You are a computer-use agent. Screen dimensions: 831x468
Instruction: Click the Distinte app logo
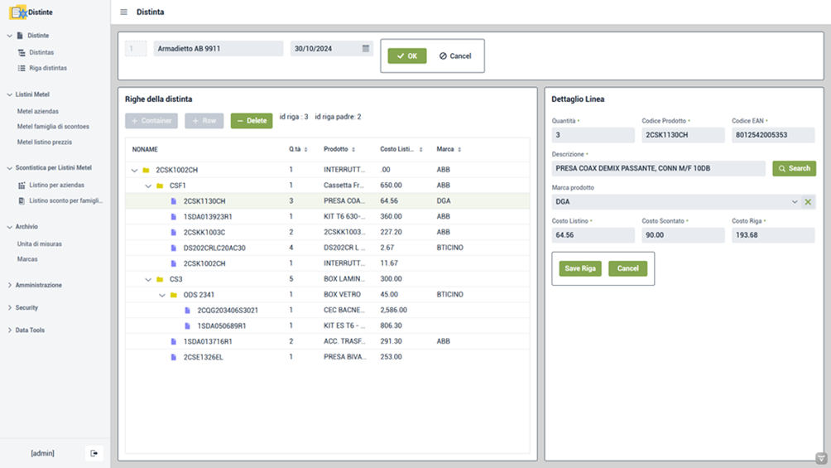pyautogui.click(x=18, y=12)
